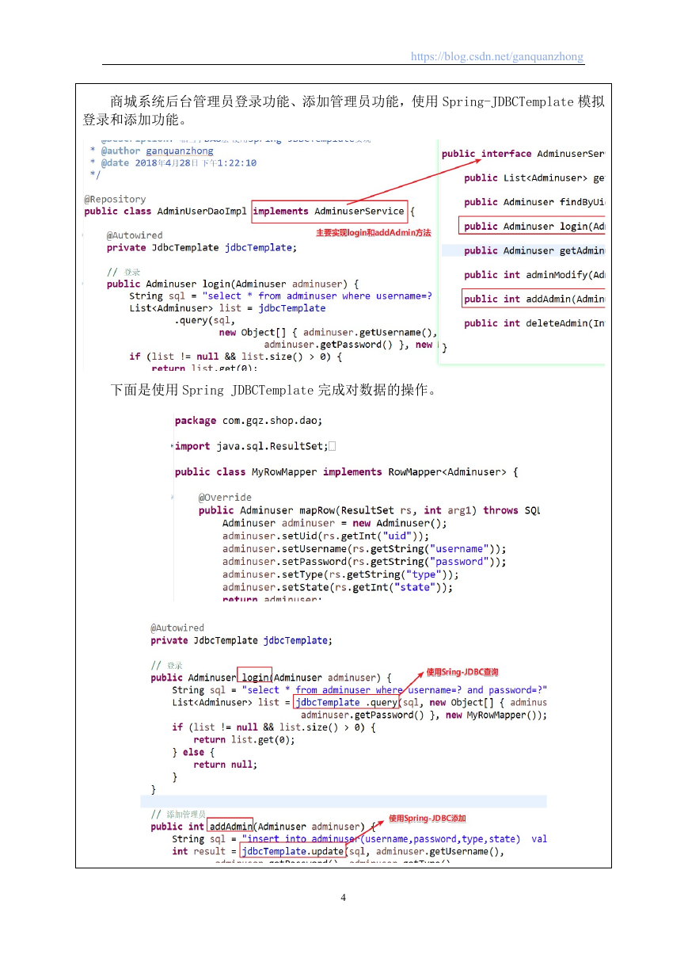Click 'Adminuser adminuser = new Adminuser();' line
Screen dimensions: 688x973
tap(335, 523)
